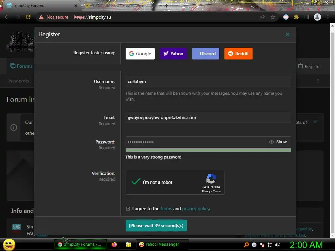Launch Firefox from the taskbar
335x251 pixels.
pos(114,244)
